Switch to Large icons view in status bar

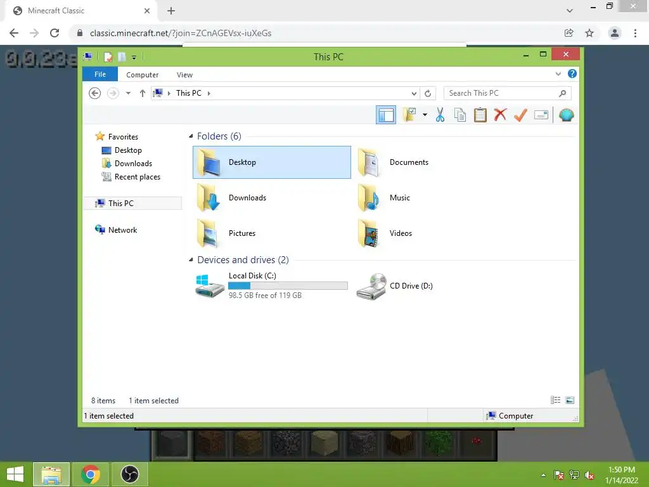[570, 400]
